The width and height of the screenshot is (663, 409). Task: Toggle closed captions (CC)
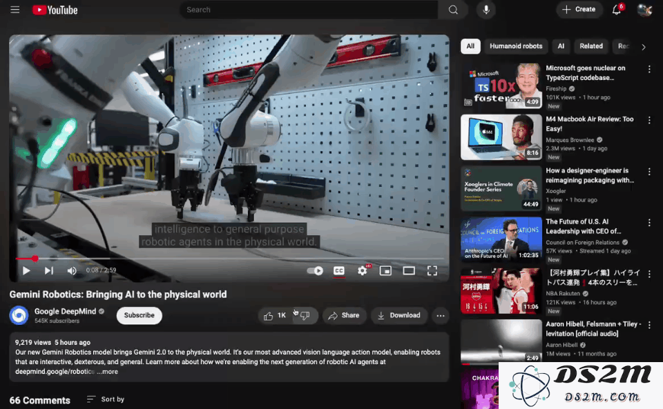click(338, 270)
